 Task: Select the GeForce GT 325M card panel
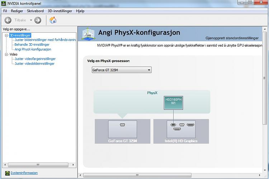[123, 131]
